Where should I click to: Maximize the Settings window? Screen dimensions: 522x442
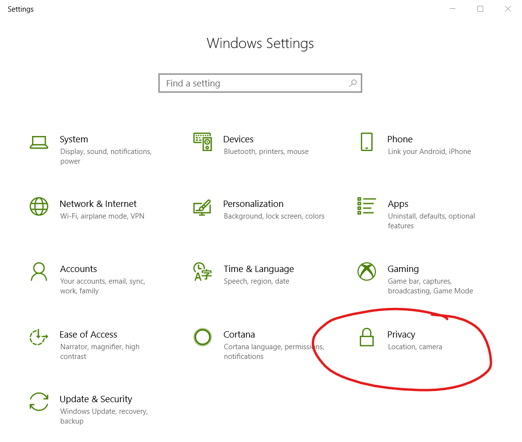tap(480, 9)
